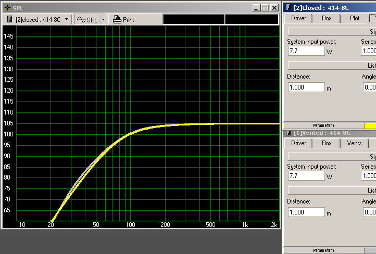
Task: Maximize the SPL window
Action: [265, 8]
